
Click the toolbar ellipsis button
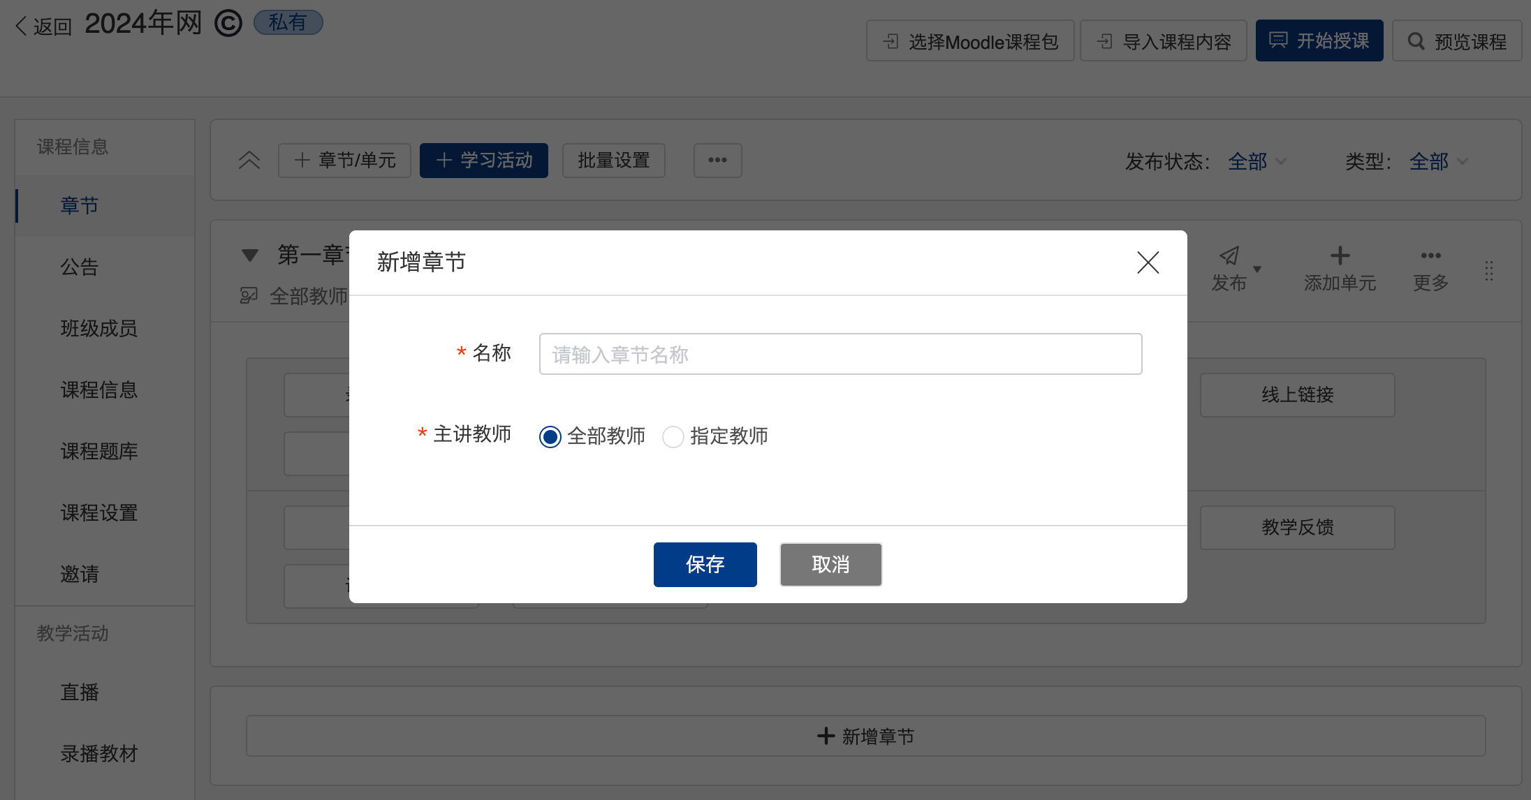717,161
